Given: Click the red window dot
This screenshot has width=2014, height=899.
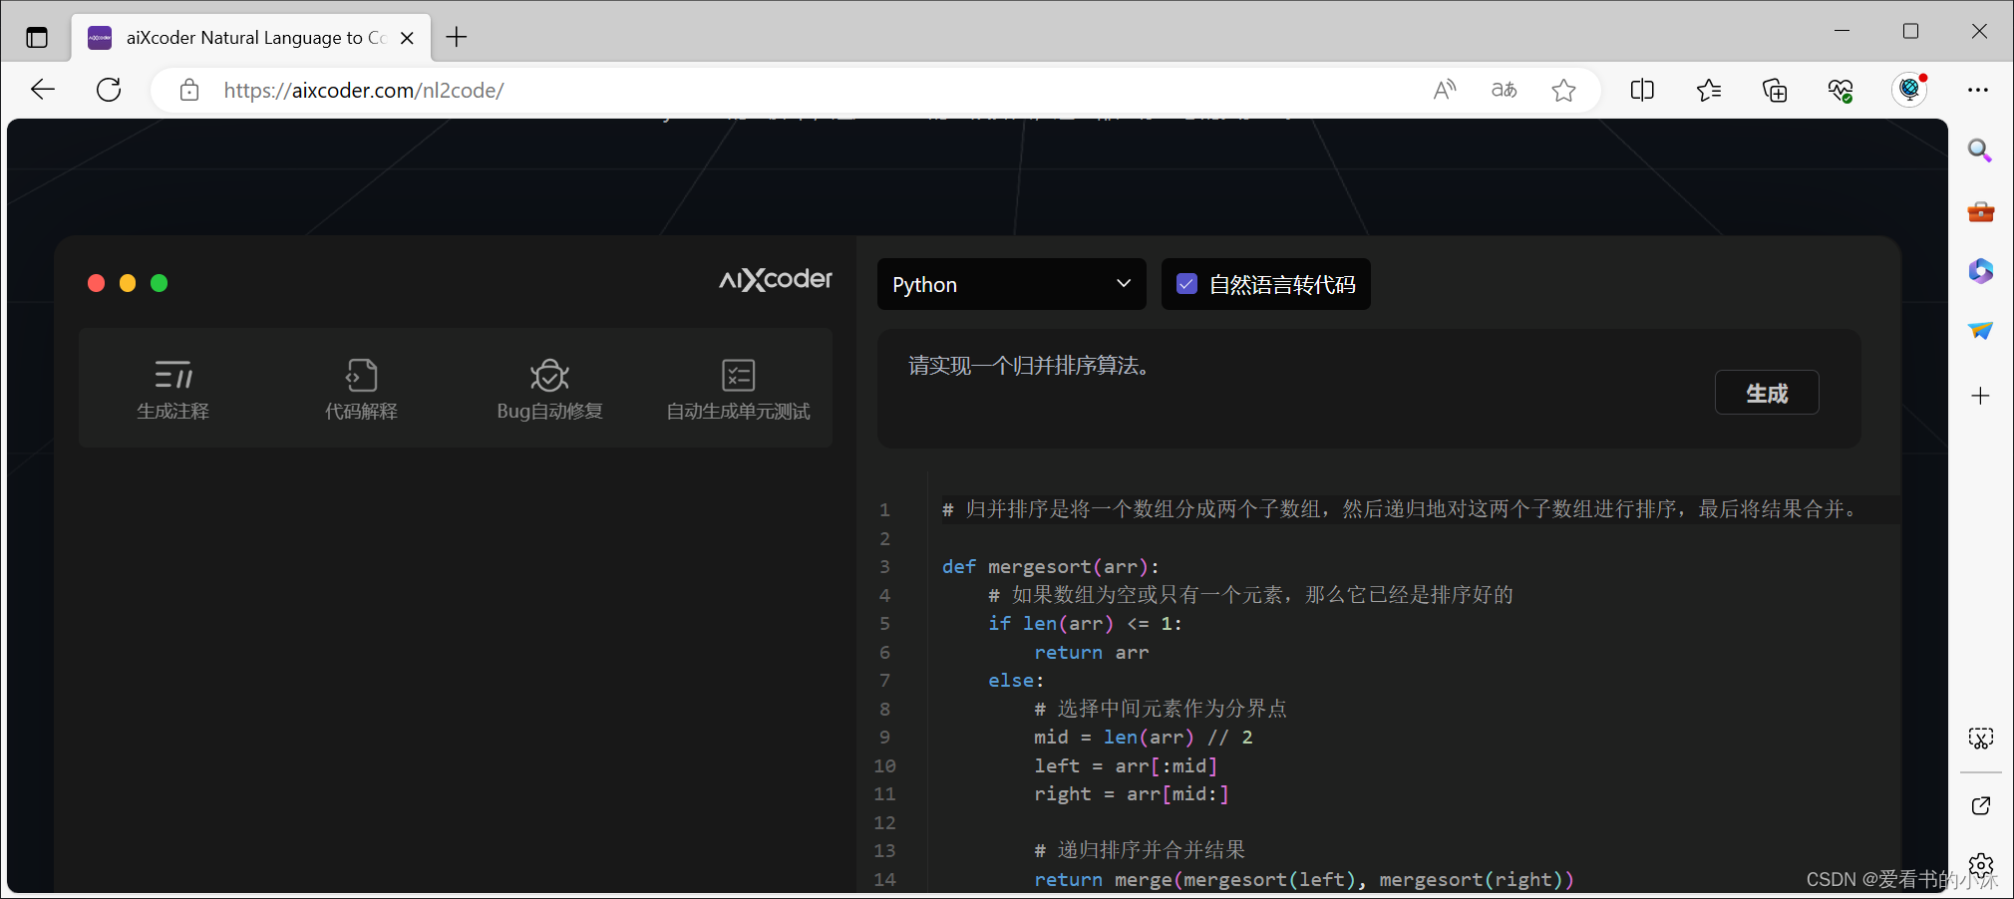Looking at the screenshot, I should pyautogui.click(x=97, y=283).
